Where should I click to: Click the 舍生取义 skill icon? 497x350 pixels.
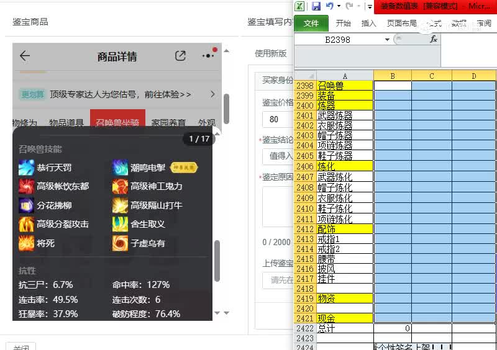(120, 224)
